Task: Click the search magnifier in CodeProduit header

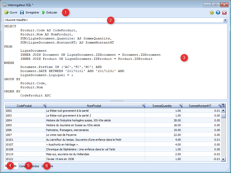Action: [44, 106]
